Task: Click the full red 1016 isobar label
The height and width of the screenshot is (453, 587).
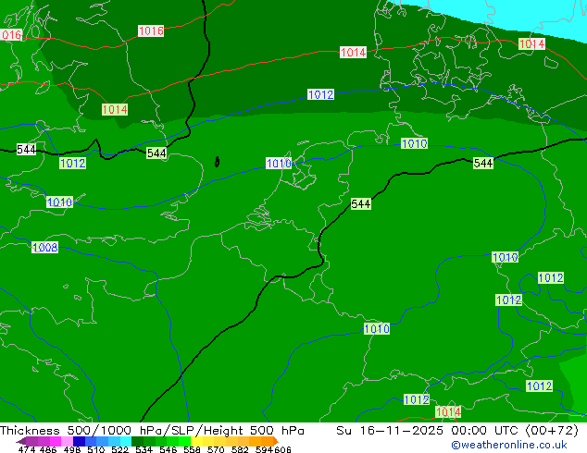Action: click(151, 31)
